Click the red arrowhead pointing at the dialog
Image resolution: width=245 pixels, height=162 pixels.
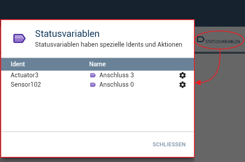tap(198, 83)
